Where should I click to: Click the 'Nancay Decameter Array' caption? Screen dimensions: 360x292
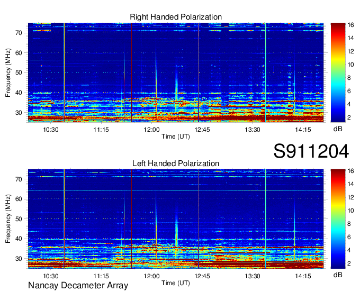pos(78,285)
